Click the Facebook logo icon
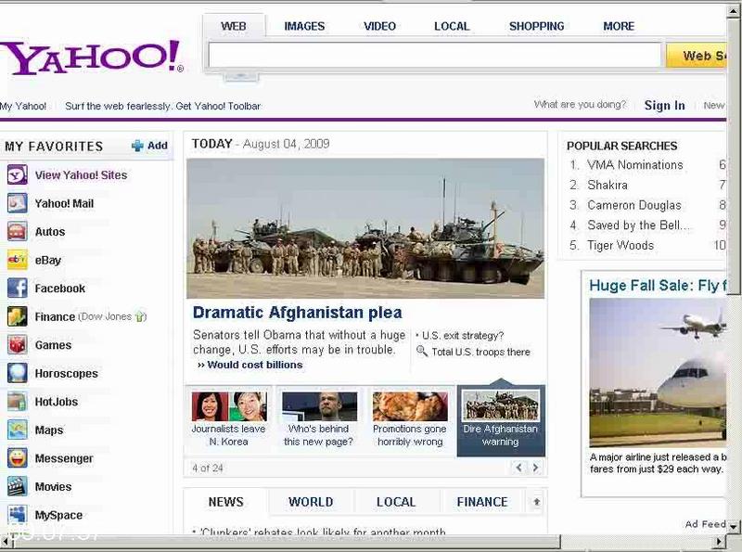742x552 pixels. [x=17, y=289]
